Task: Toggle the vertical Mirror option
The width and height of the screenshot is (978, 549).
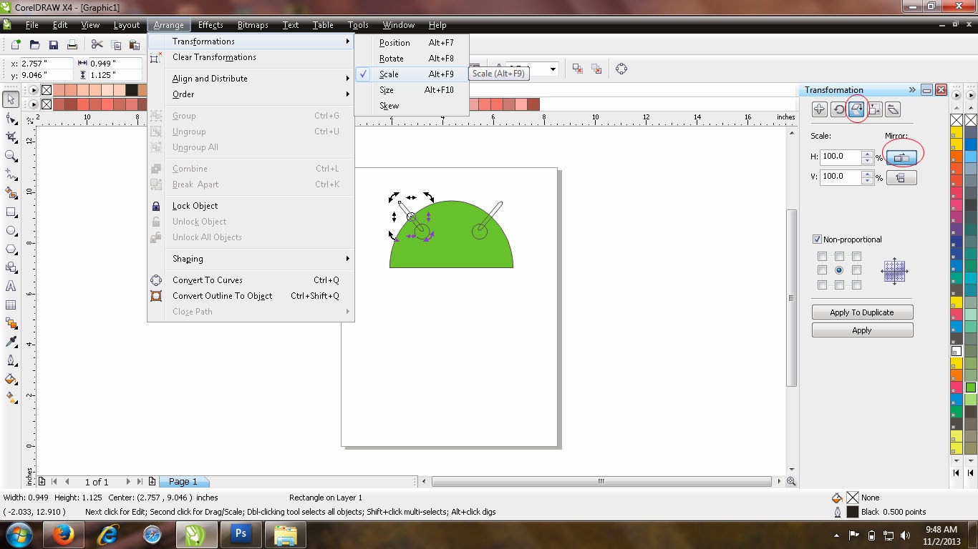Action: click(901, 177)
